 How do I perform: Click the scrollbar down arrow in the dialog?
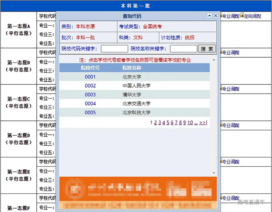pyautogui.click(x=214, y=173)
